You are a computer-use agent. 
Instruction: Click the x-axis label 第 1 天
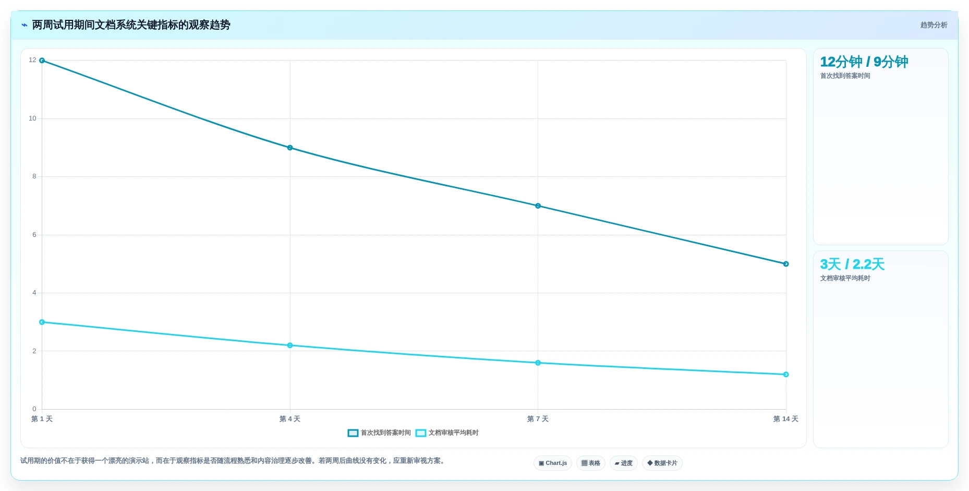click(42, 419)
